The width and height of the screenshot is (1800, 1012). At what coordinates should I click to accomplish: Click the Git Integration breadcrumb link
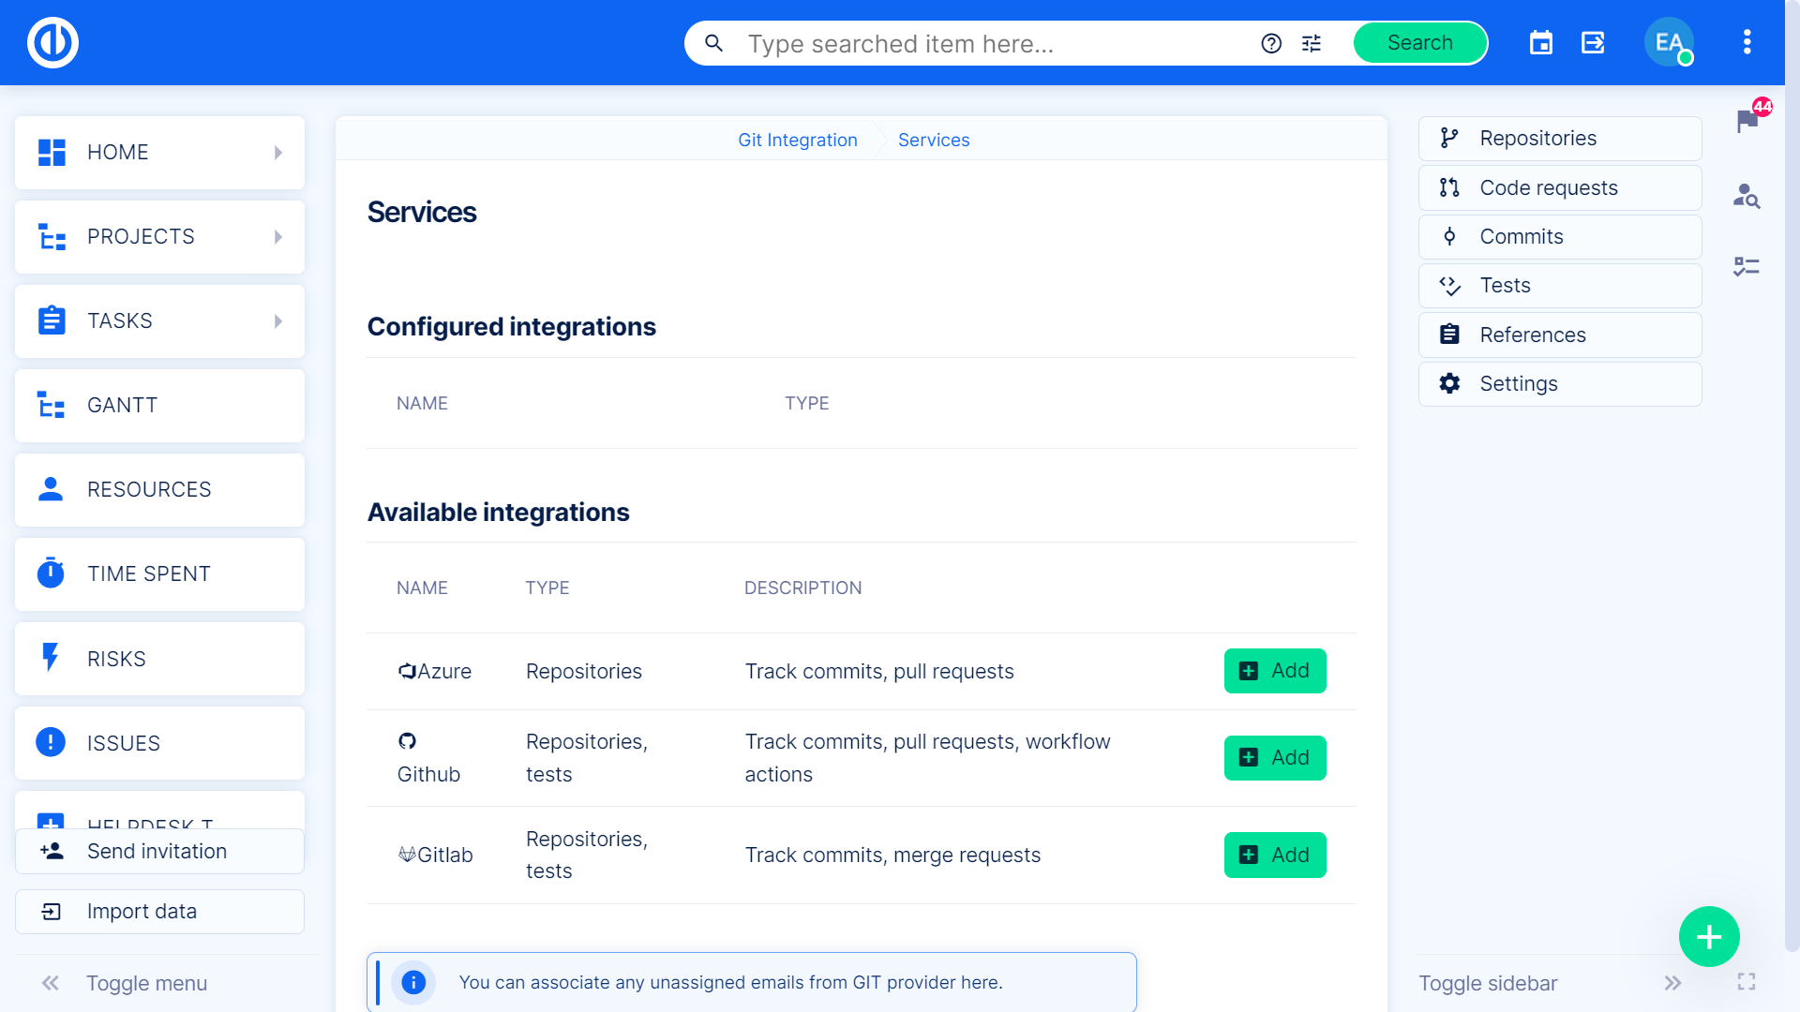tap(797, 140)
